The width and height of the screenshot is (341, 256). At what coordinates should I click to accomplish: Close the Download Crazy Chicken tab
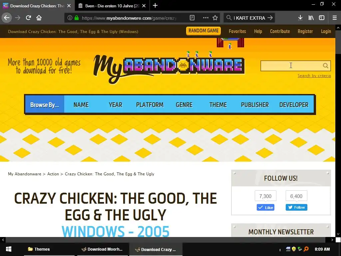[x=69, y=6]
